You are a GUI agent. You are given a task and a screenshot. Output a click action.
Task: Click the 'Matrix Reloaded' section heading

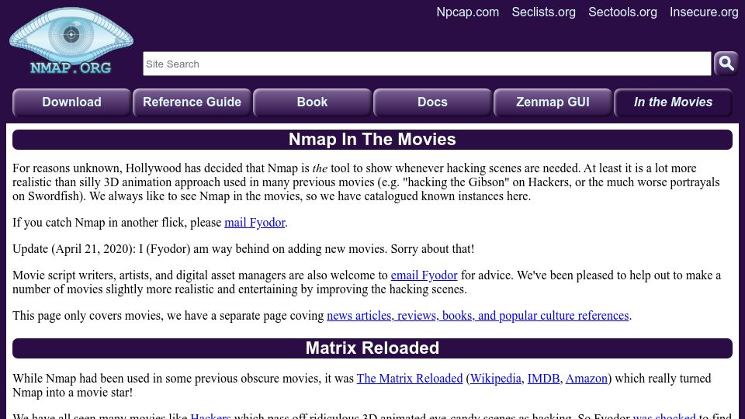coord(372,348)
